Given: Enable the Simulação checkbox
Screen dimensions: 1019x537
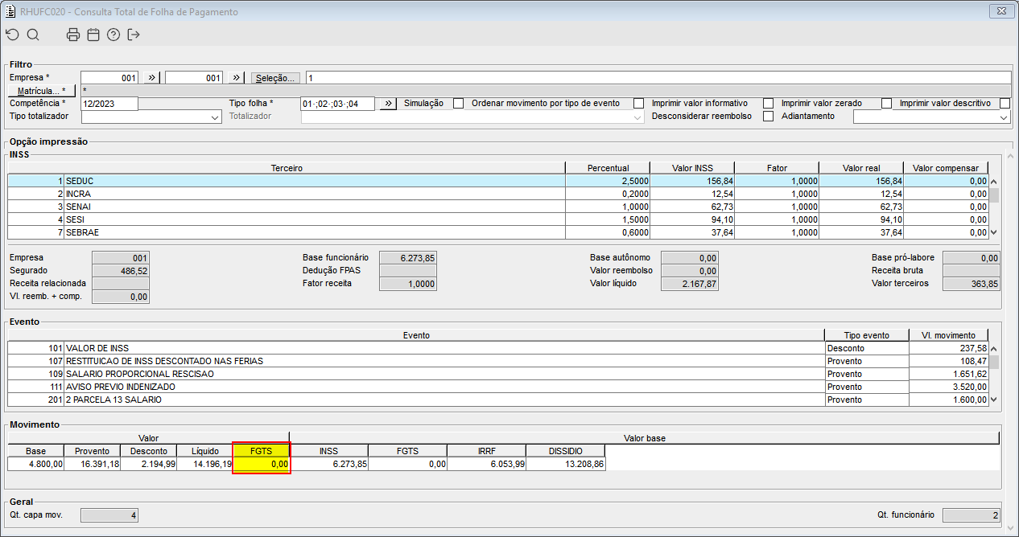Looking at the screenshot, I should 459,104.
